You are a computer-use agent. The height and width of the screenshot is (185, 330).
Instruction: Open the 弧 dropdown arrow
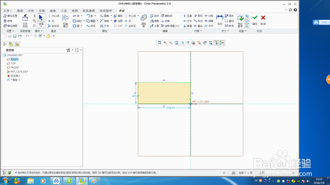click(x=95, y=16)
